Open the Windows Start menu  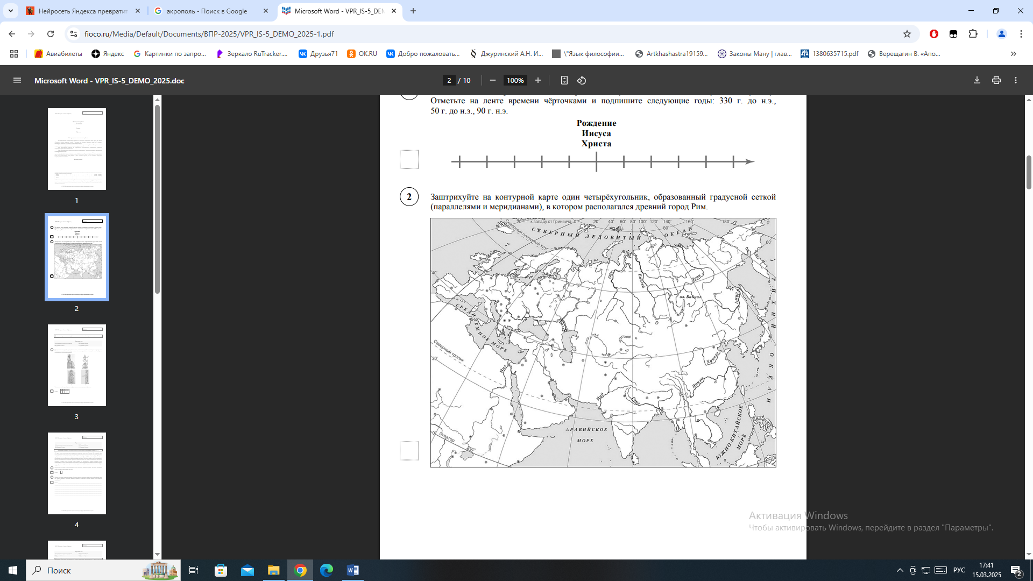(x=13, y=570)
